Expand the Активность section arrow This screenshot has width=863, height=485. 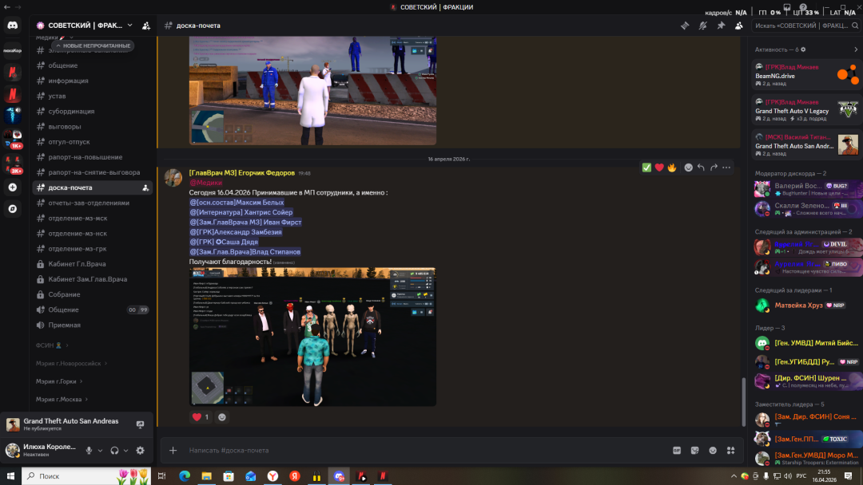(x=857, y=49)
